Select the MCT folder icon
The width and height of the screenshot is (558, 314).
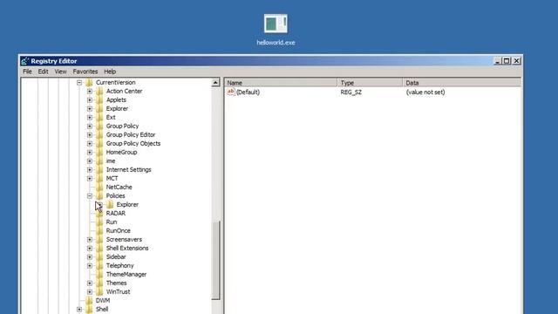pos(99,178)
